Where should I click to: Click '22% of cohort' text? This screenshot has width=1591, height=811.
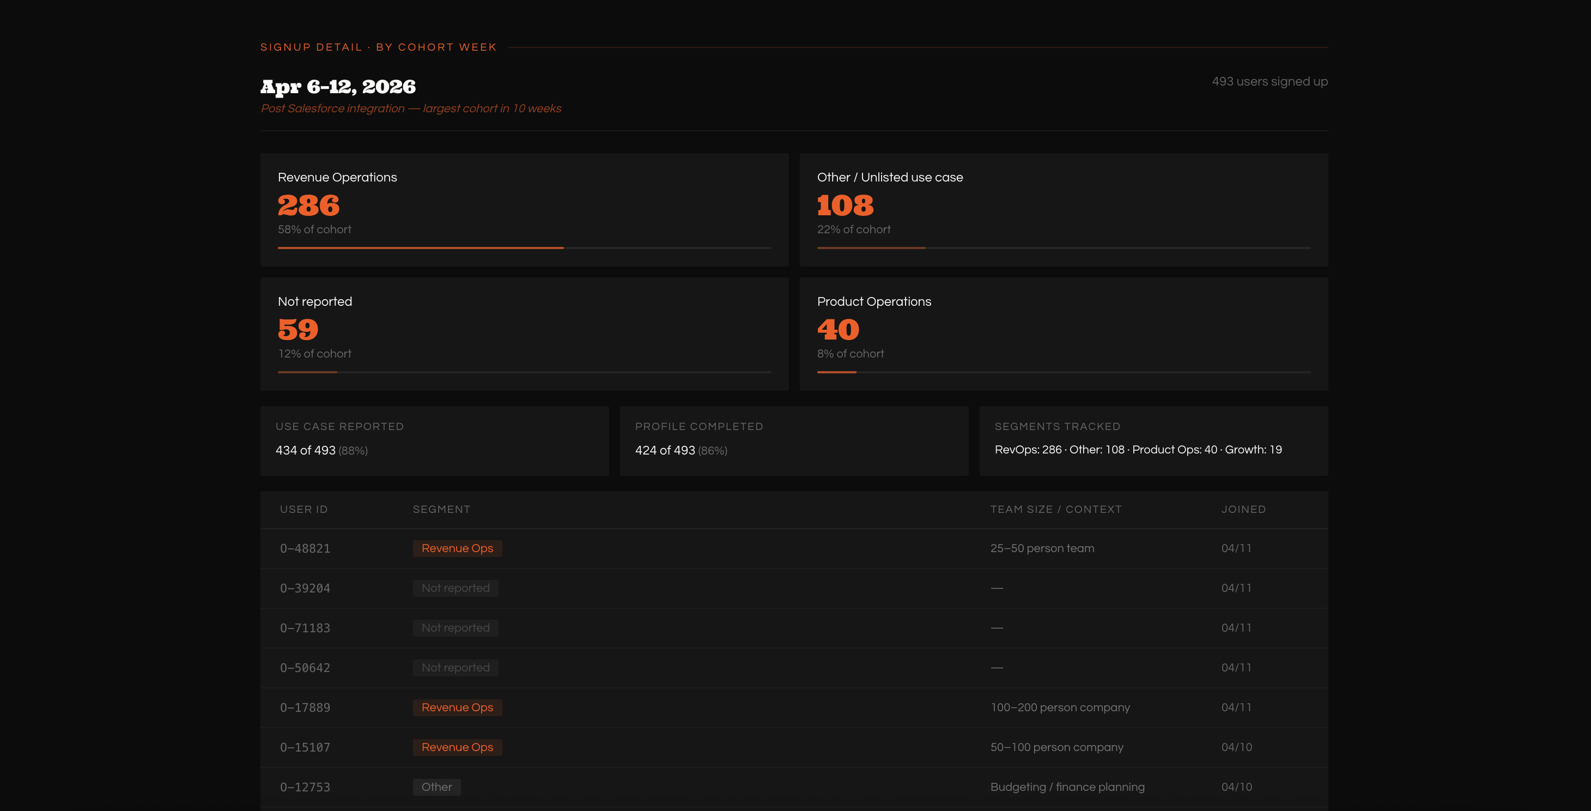pos(854,229)
